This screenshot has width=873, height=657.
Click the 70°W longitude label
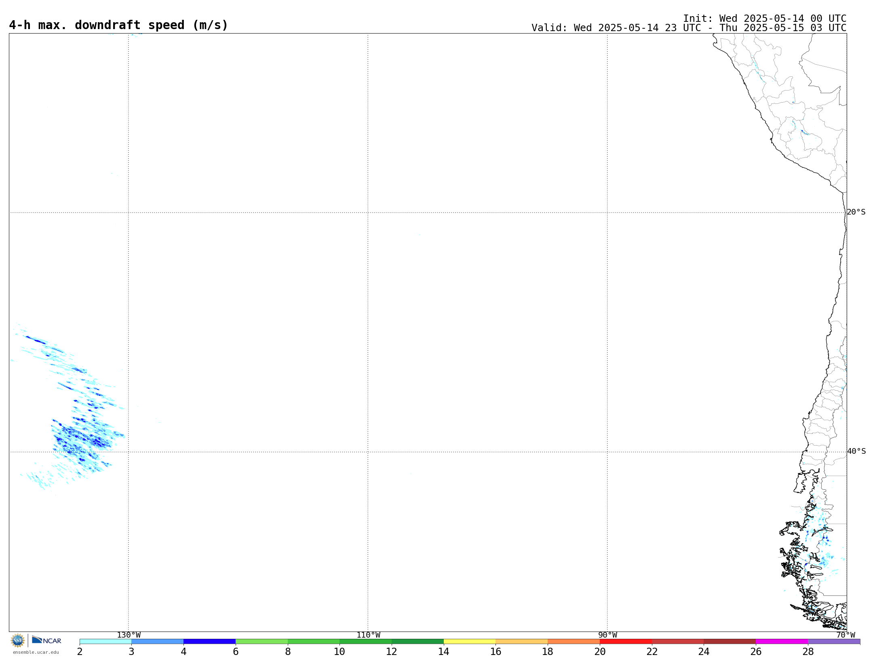click(846, 635)
